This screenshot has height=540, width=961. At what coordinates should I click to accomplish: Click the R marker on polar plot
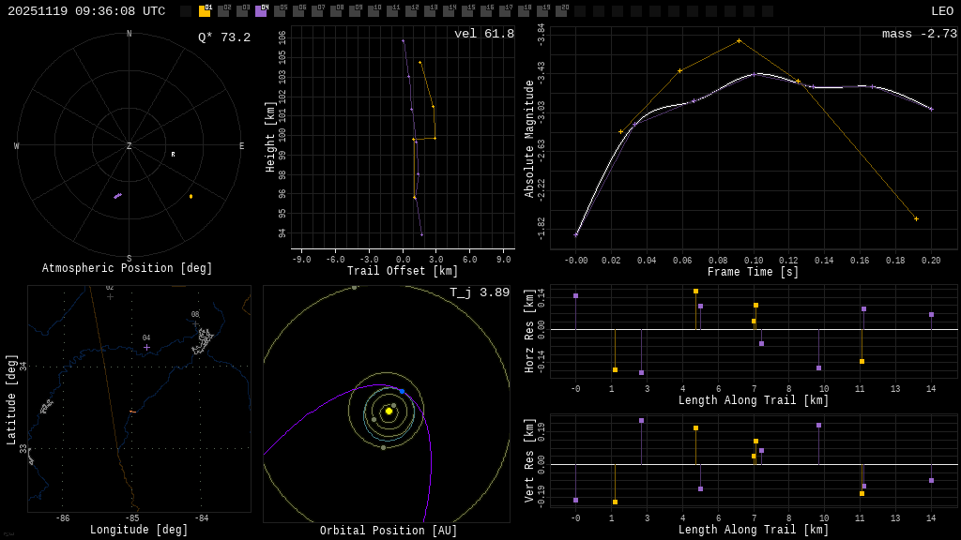coord(173,155)
